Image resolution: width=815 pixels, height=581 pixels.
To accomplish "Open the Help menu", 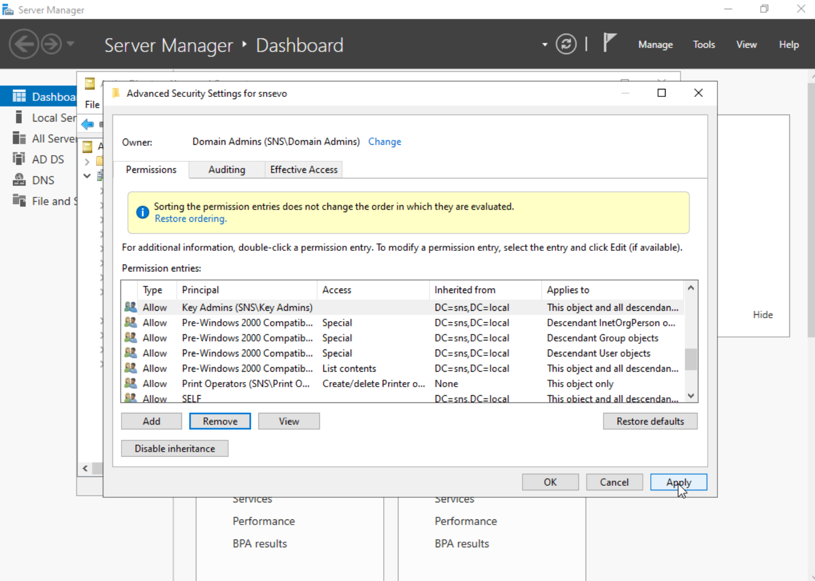I will click(x=789, y=44).
